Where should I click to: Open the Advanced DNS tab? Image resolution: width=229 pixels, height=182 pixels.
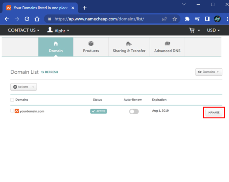(167, 47)
